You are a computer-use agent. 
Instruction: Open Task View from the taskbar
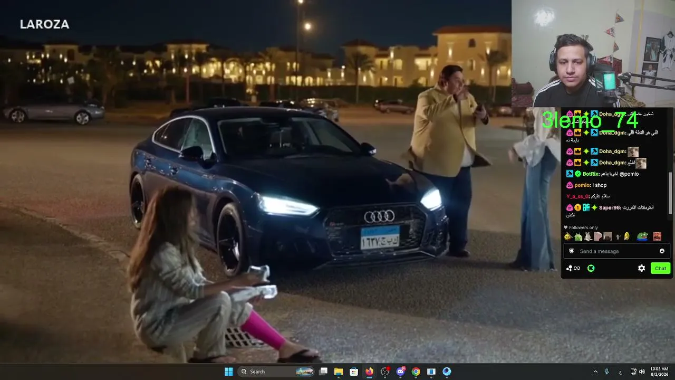[323, 372]
